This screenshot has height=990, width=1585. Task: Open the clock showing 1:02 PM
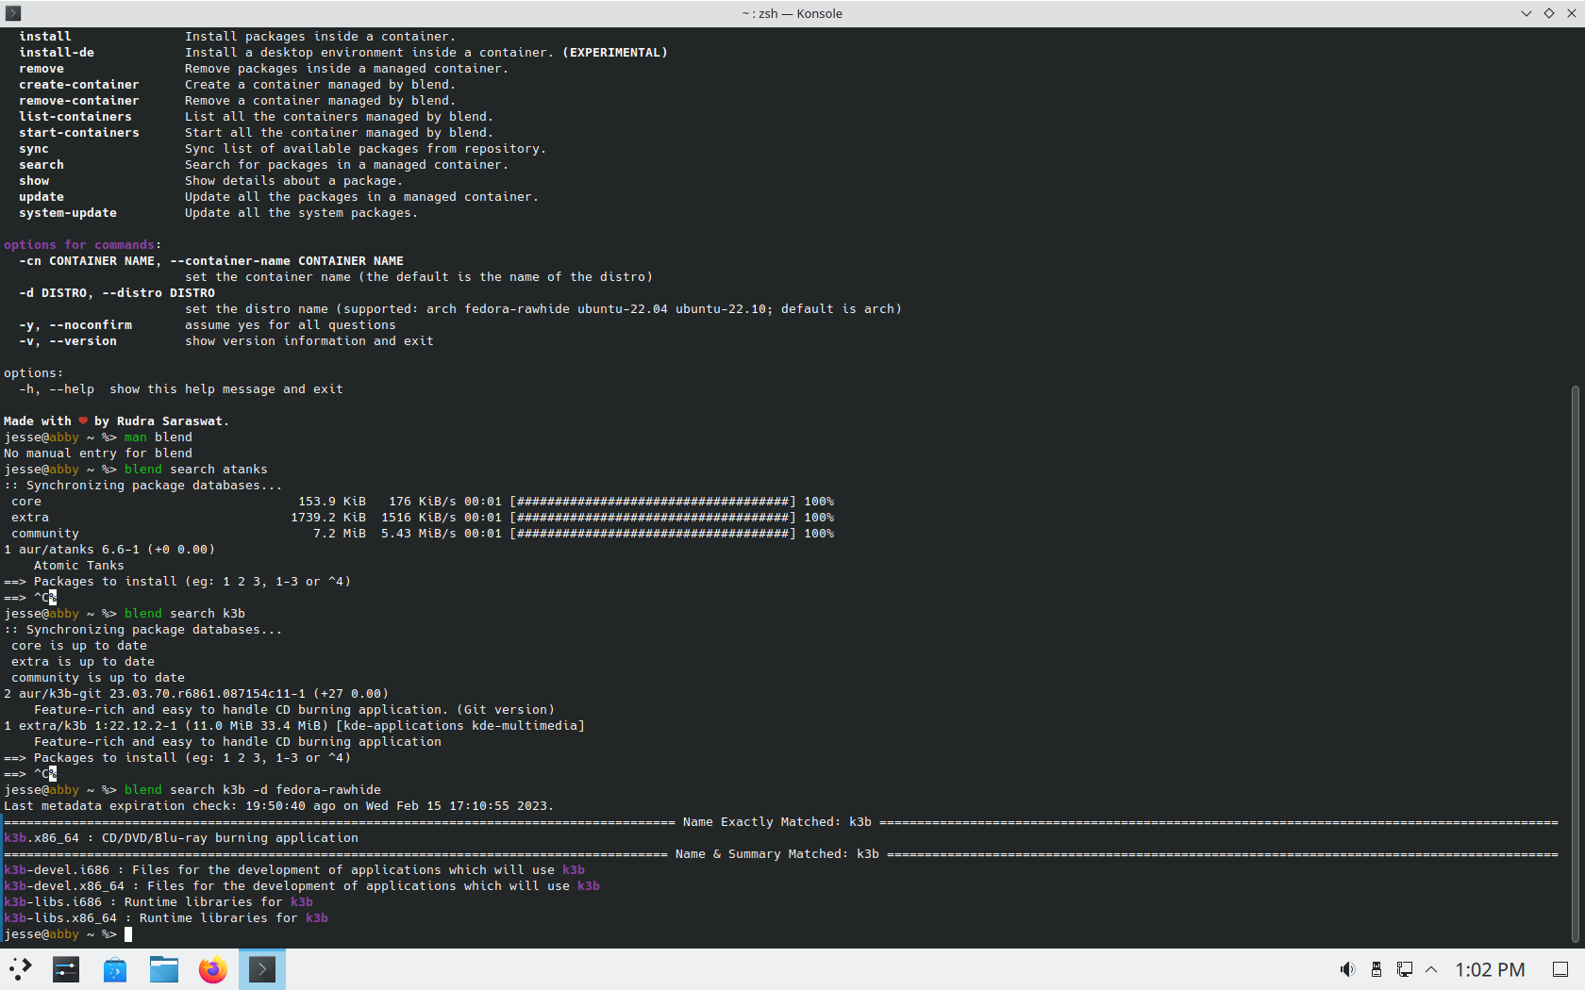pyautogui.click(x=1490, y=969)
